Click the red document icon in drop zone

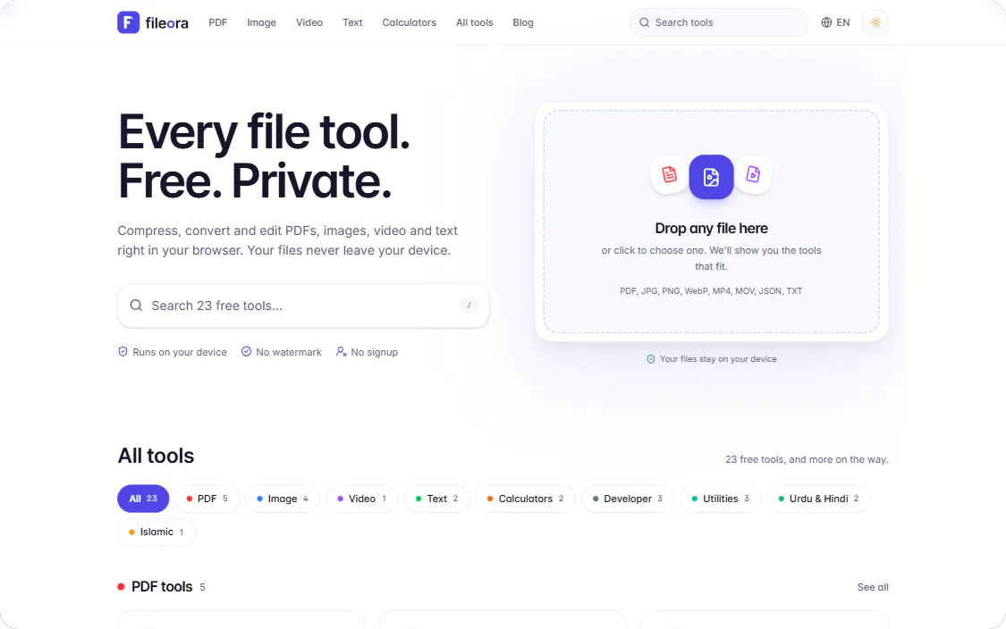(x=669, y=174)
